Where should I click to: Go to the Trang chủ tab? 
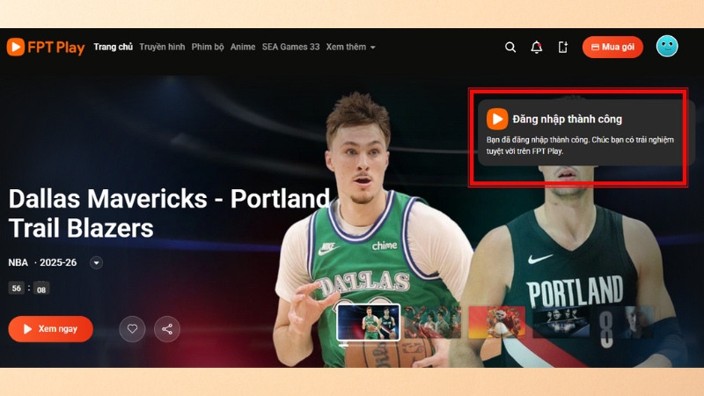113,48
